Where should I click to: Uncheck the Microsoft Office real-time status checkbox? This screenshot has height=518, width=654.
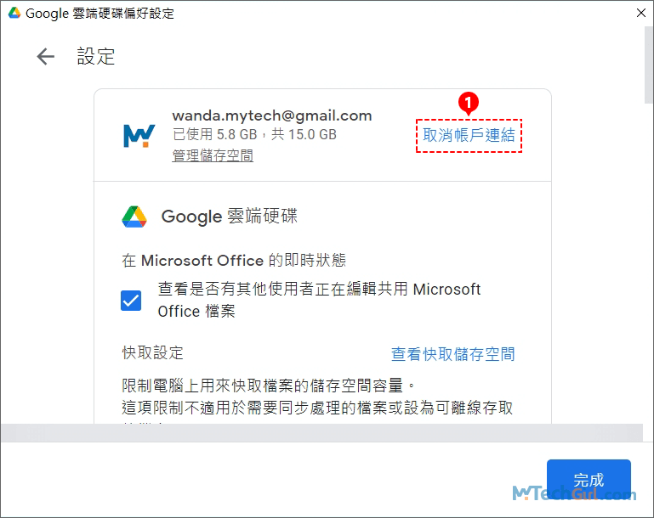pos(131,301)
